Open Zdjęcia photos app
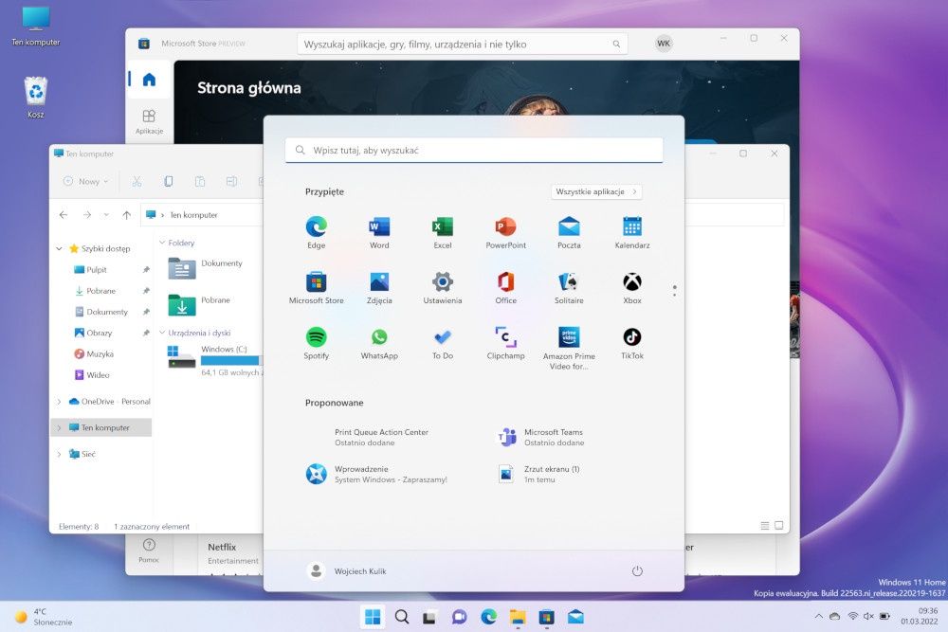948x632 pixels. coord(379,288)
